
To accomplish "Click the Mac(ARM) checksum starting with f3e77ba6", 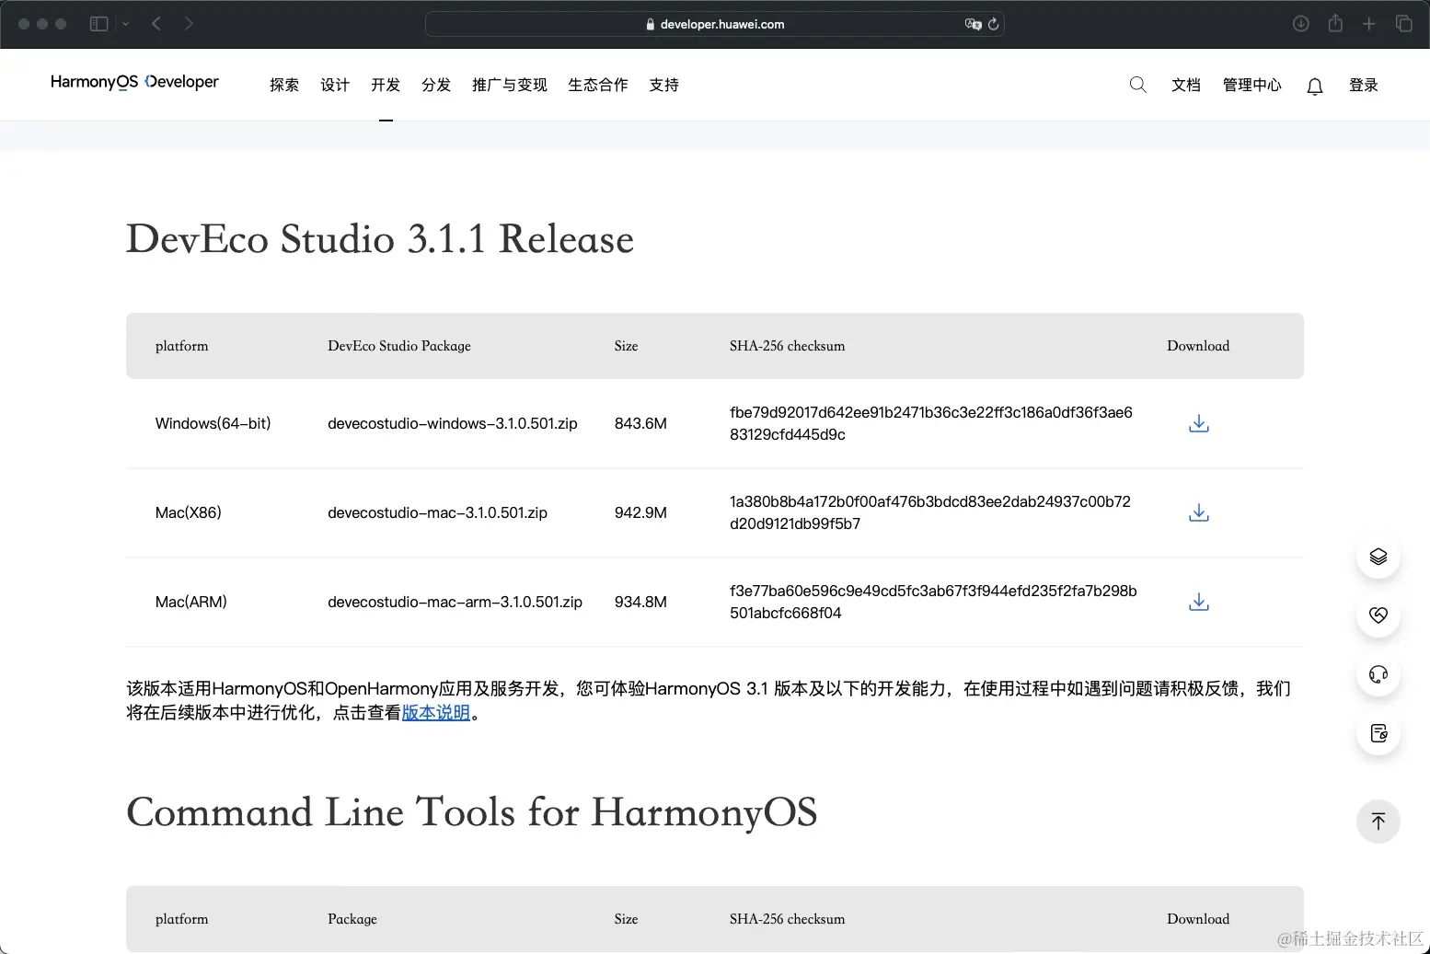I will [x=933, y=602].
